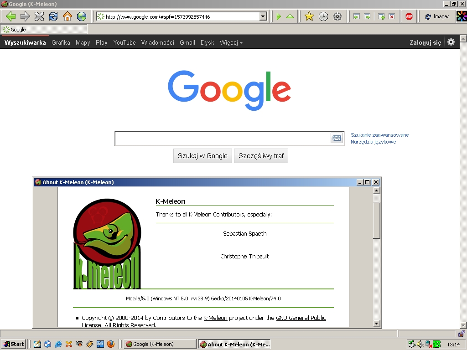Screen dimensions: 467x350
Task: Click scrollbar thumb in About K-Meleon window
Action: click(377, 220)
